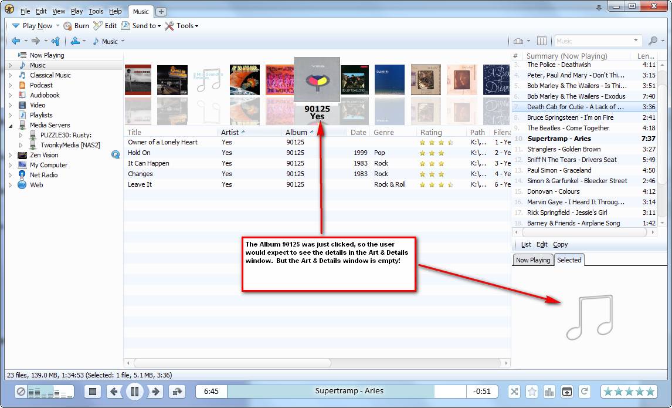Click the column browser layout icon
The width and height of the screenshot is (672, 408).
tap(542, 41)
